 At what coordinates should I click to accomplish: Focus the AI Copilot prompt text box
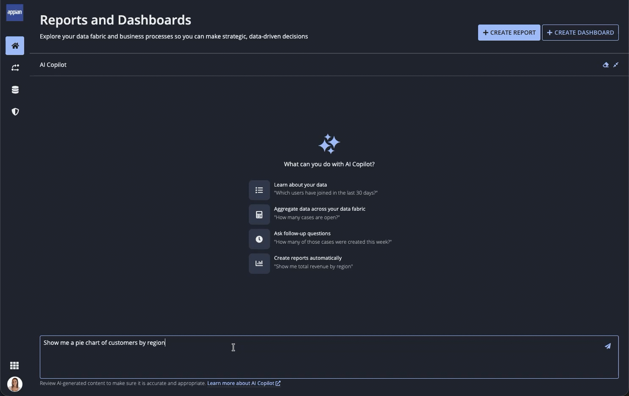tap(329, 357)
